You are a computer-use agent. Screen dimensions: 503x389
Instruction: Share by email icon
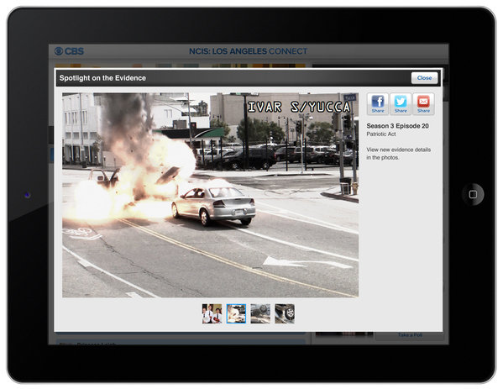point(423,104)
